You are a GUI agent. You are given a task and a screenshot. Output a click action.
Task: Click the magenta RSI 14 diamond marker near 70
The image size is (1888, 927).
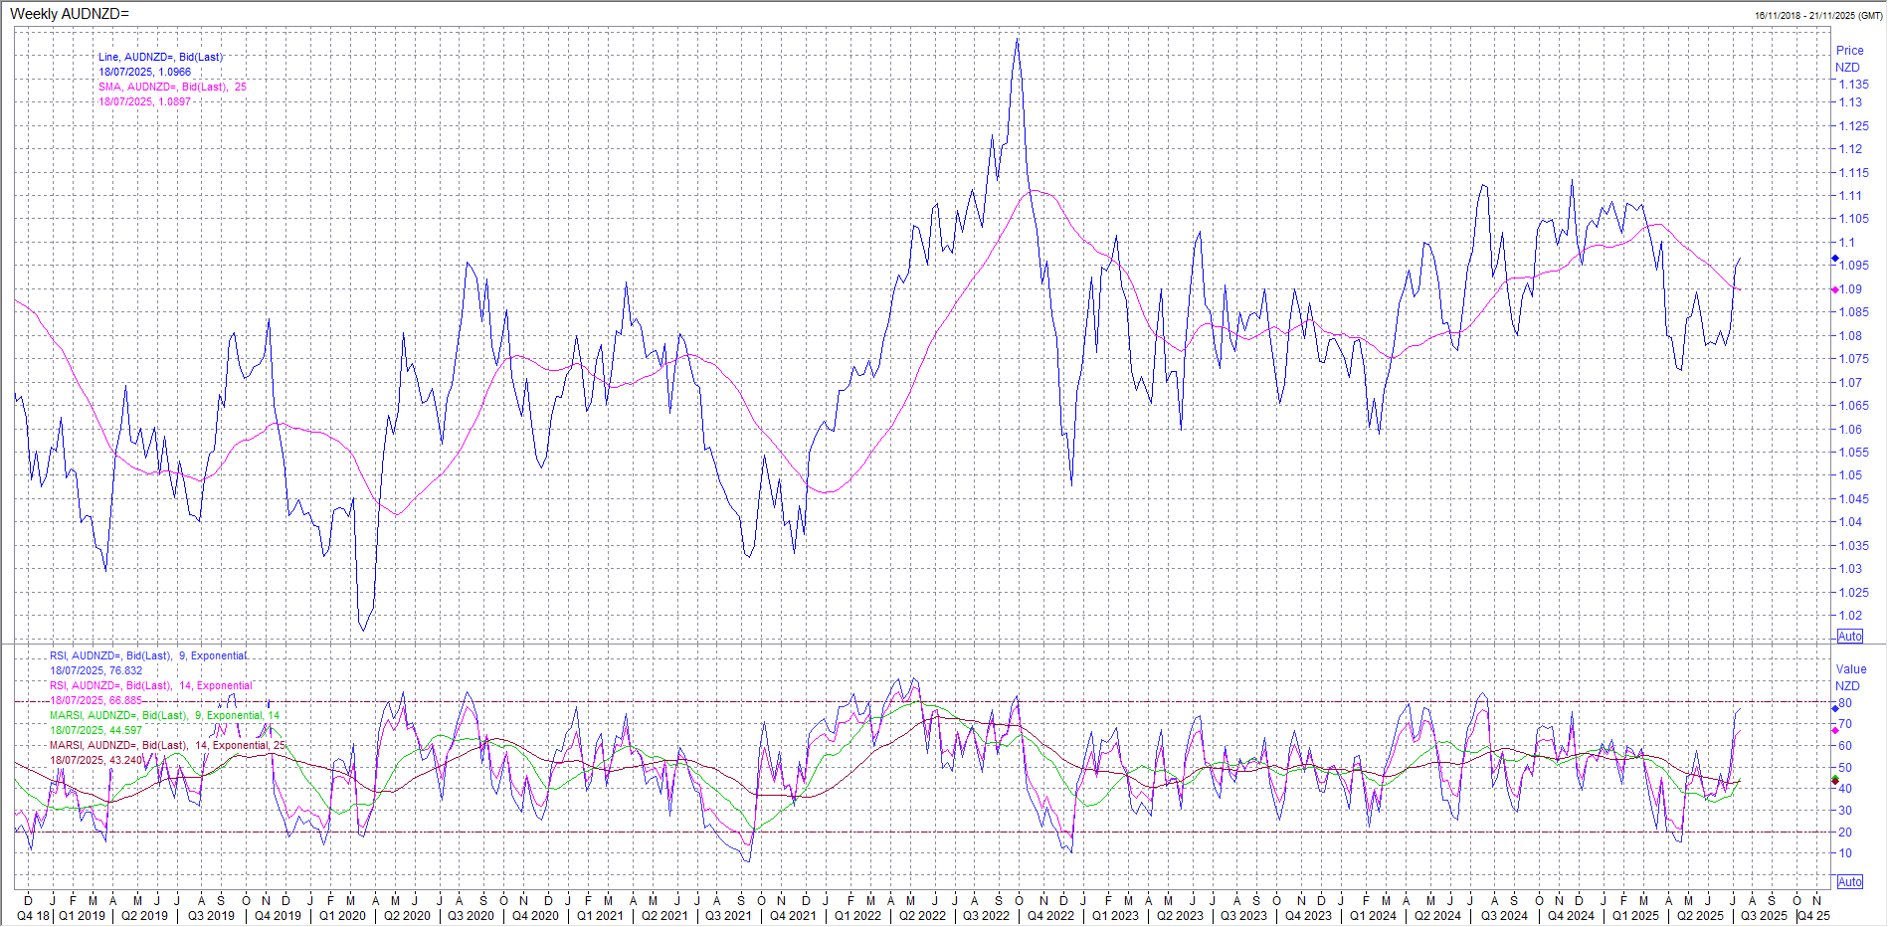click(1835, 730)
